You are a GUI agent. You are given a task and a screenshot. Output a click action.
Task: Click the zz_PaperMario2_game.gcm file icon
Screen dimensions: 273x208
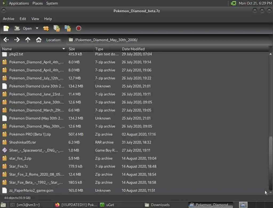tap(5, 190)
